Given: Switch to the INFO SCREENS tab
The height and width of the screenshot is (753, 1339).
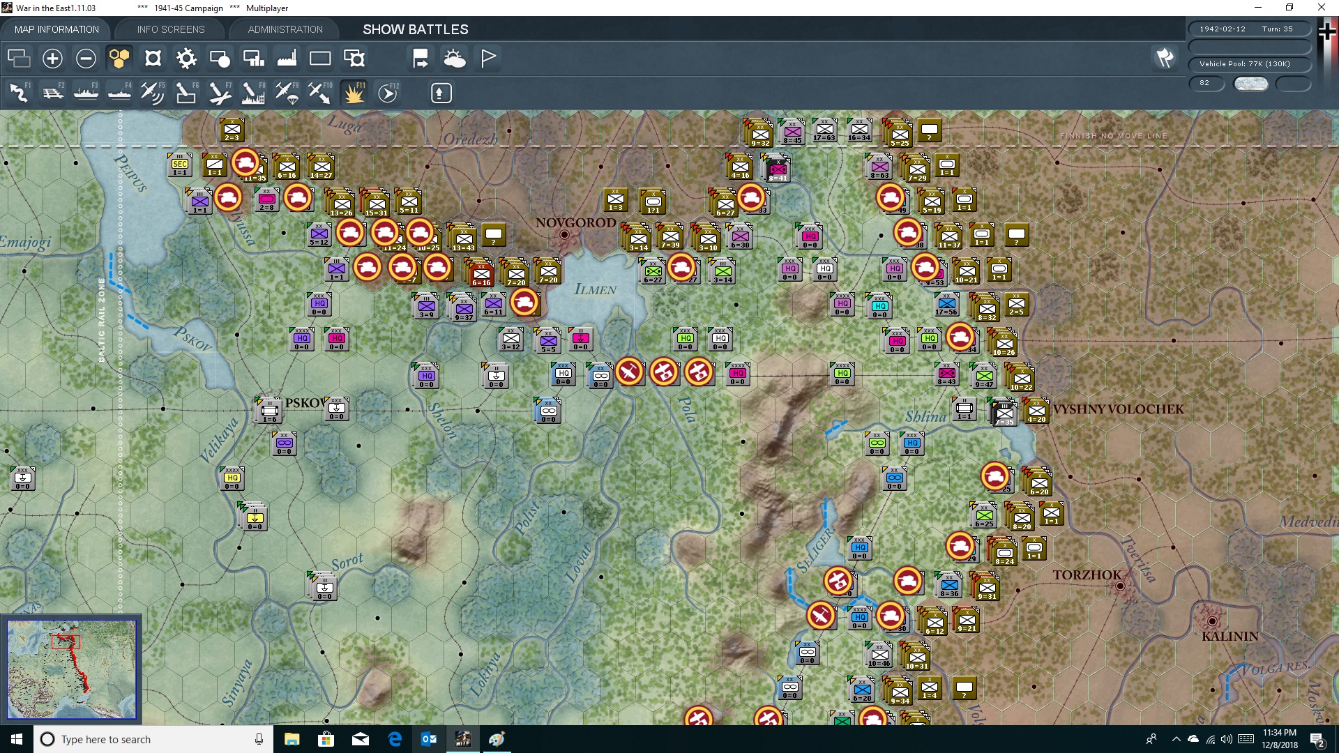Looking at the screenshot, I should coord(171,29).
